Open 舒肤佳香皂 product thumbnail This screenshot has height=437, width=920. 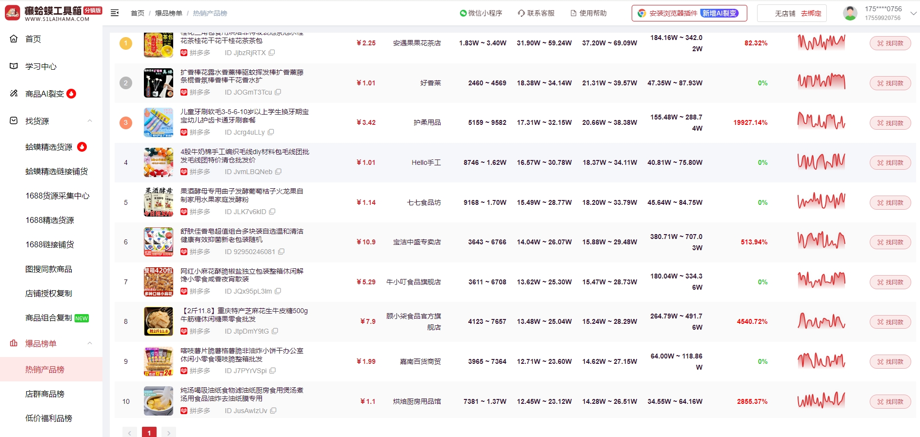tap(159, 242)
